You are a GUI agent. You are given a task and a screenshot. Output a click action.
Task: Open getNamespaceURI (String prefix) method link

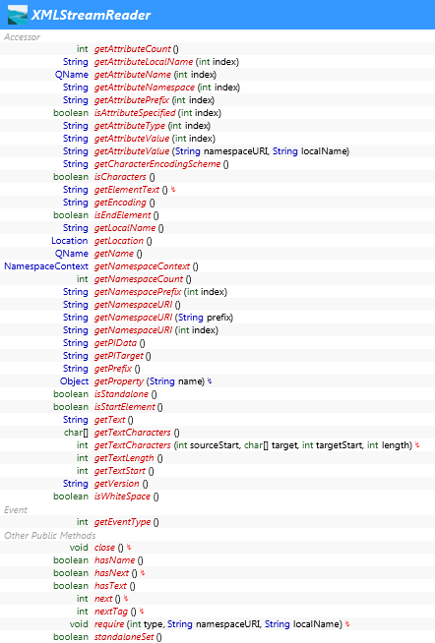tap(134, 317)
